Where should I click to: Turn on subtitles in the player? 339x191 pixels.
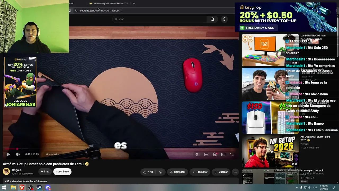pyautogui.click(x=206, y=154)
